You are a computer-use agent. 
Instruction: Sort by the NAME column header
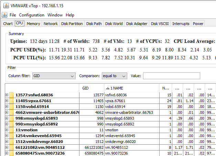132,88
